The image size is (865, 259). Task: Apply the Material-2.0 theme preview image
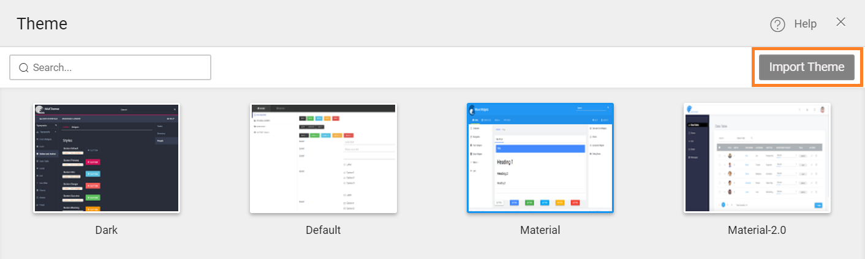757,158
